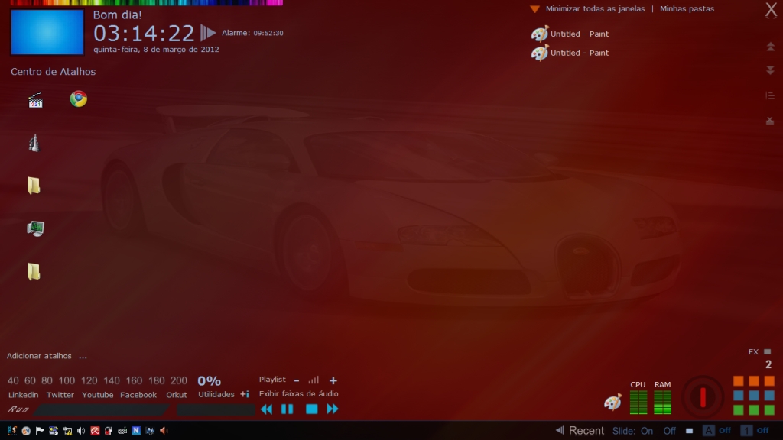Click the Paint palette icon beside the CPU meter

point(612,402)
